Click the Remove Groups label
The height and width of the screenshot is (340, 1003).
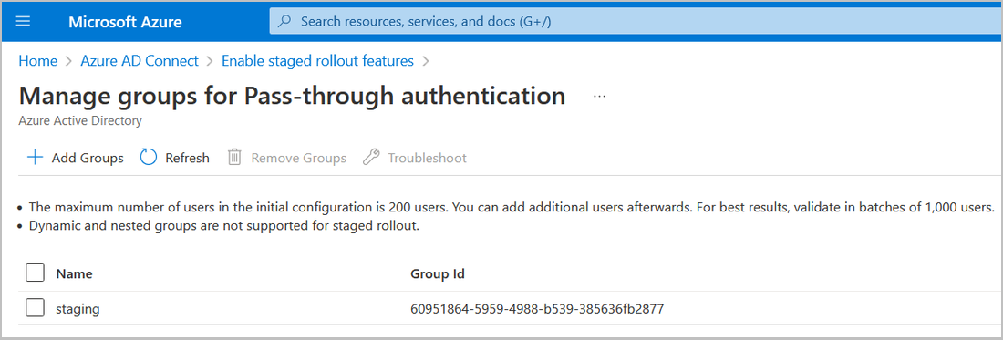[299, 158]
